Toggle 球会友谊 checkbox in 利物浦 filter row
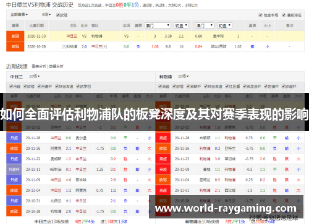The width and height of the screenshot is (309, 224). [206, 87]
